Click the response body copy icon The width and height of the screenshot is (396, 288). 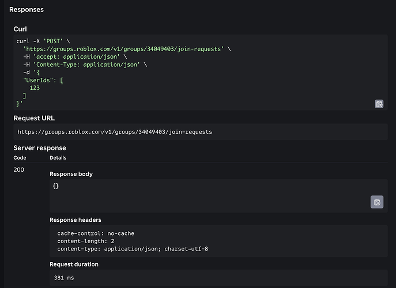pyautogui.click(x=376, y=202)
